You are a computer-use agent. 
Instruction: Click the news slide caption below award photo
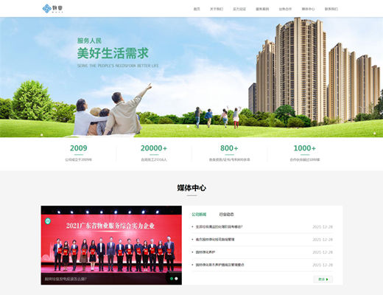66,279
